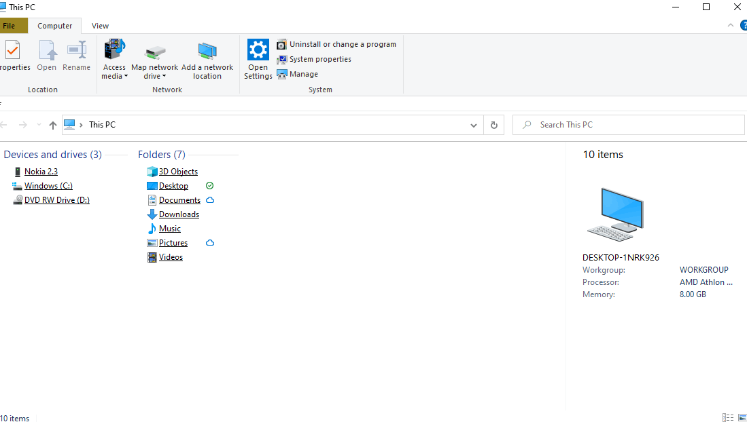
Task: Click the Map network drive icon
Action: (155, 52)
